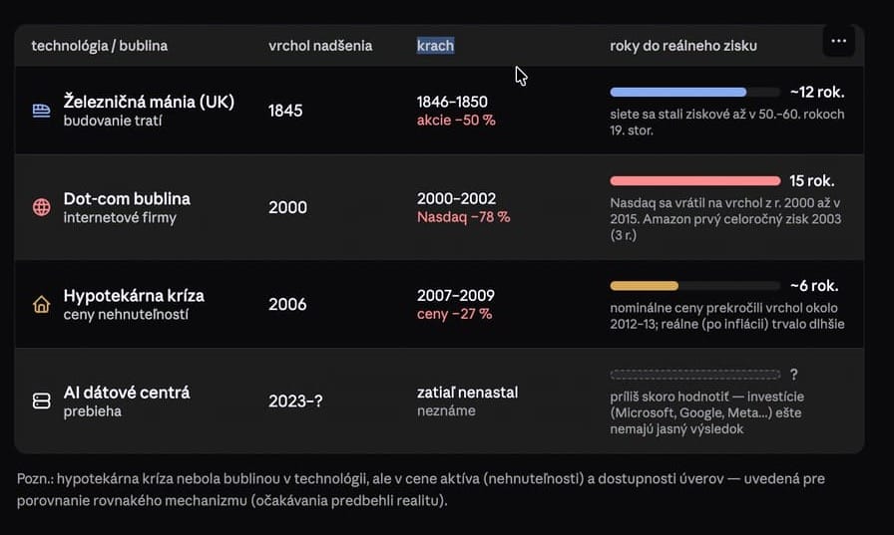Click the vrchol nadšenia column header

coord(320,46)
